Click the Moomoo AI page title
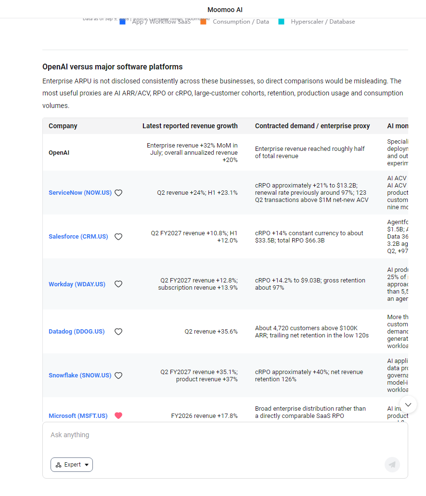Screen dimensions: 426x496 coord(225,10)
